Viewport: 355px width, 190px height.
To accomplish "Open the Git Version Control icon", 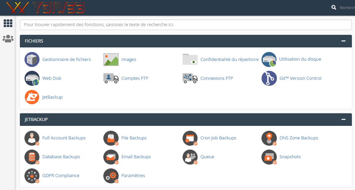I will pyautogui.click(x=269, y=78).
